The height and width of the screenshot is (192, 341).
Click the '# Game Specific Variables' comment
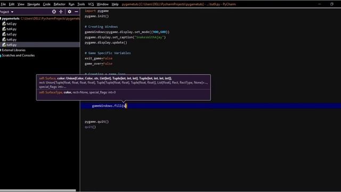(108, 53)
